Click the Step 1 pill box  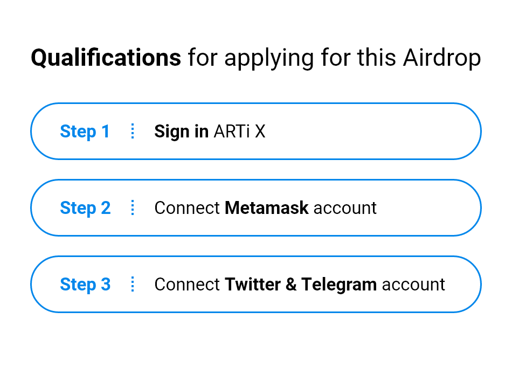coord(256,131)
